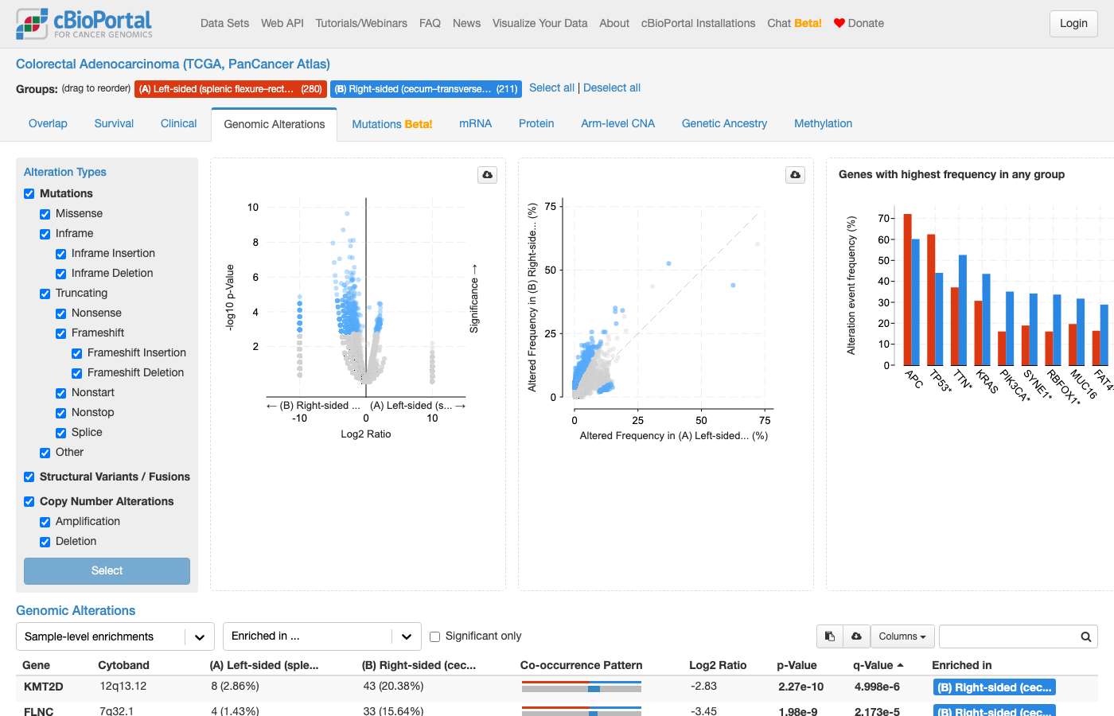This screenshot has width=1114, height=716.
Task: Click the Deselect all groups link
Action: point(612,88)
